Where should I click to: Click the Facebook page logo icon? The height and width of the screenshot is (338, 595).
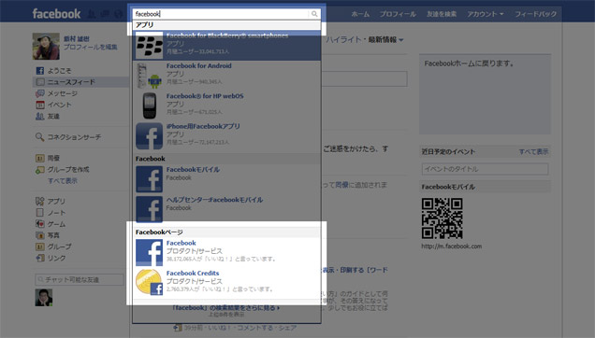click(x=149, y=253)
